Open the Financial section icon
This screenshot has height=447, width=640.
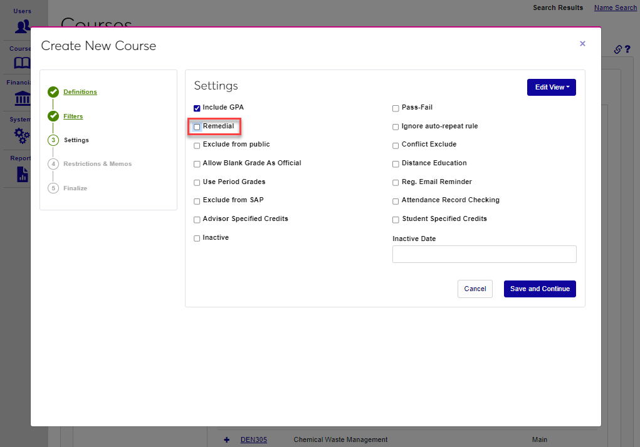pyautogui.click(x=21, y=98)
